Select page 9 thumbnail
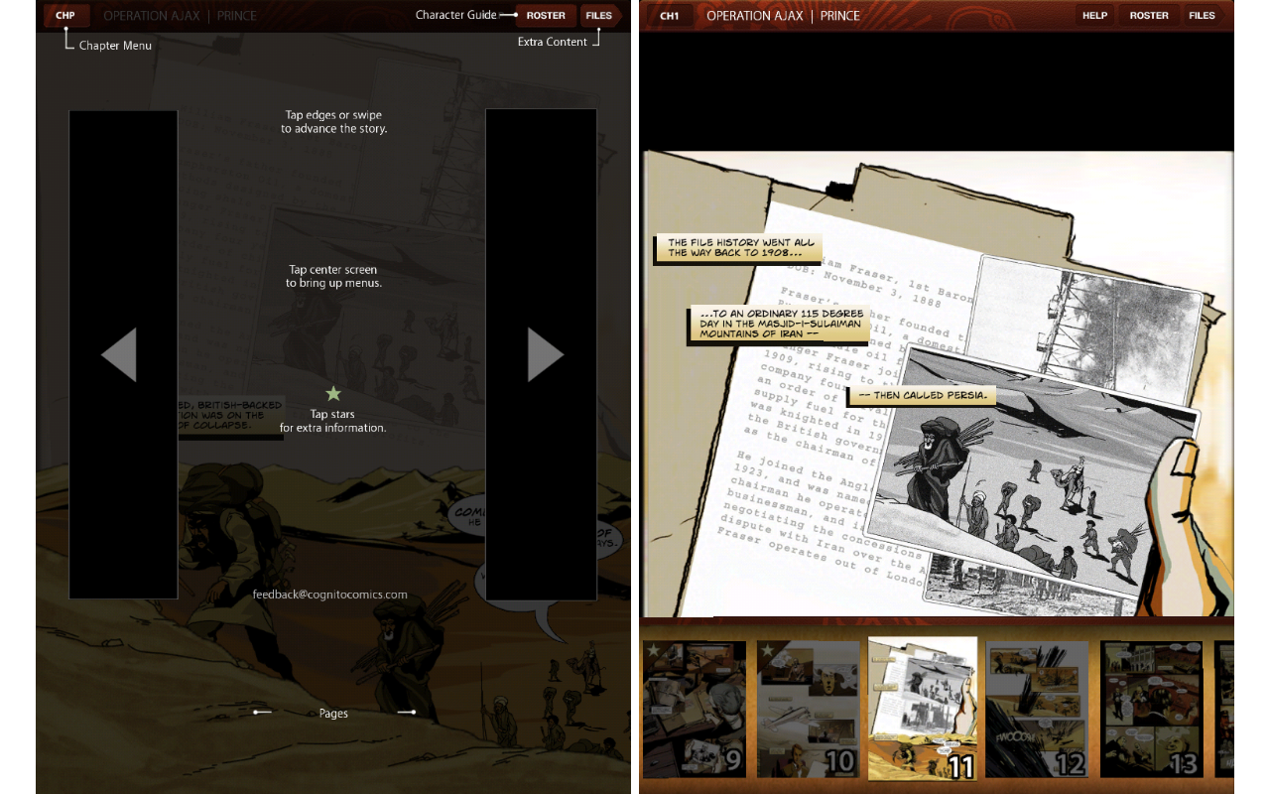This screenshot has width=1270, height=794. click(694, 709)
